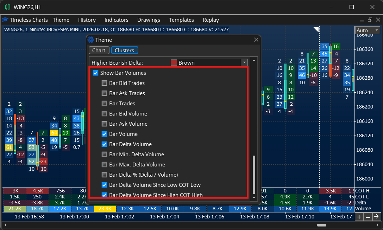
Task: Click the Brown color swatch
Action: click(x=174, y=63)
